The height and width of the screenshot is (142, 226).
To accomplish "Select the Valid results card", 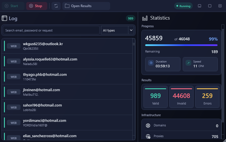I will 155,97.
